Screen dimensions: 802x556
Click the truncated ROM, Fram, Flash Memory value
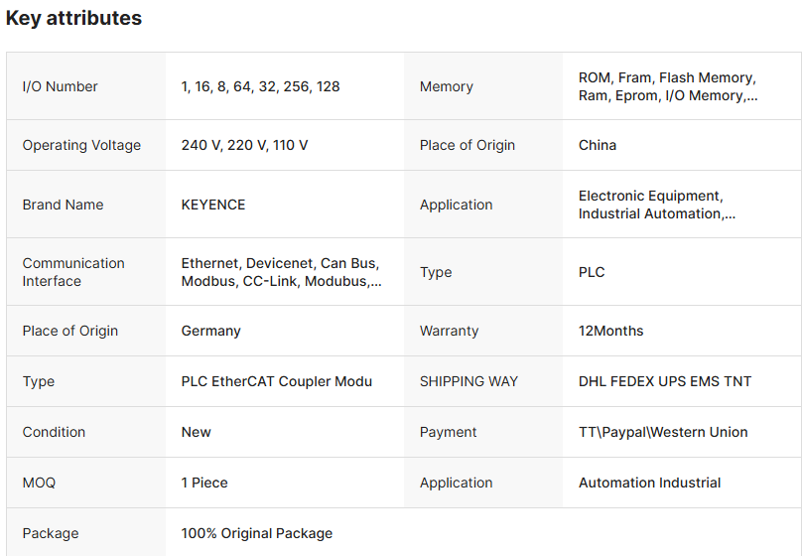click(667, 86)
